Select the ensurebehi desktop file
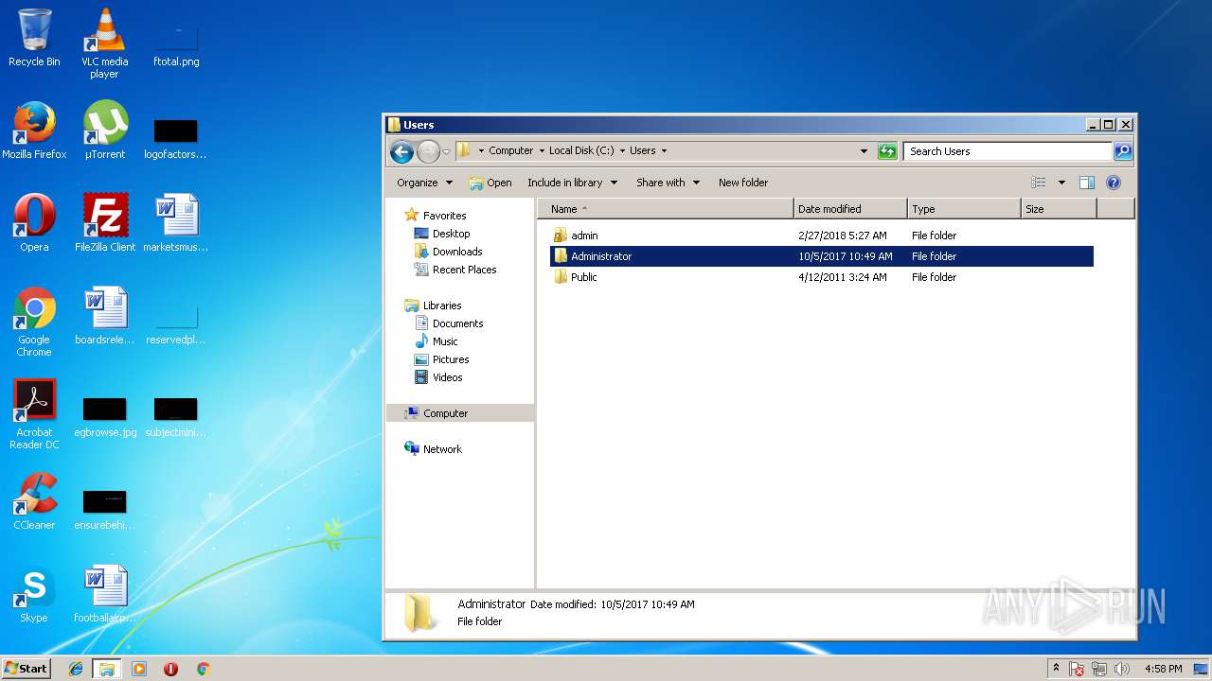 pyautogui.click(x=104, y=509)
